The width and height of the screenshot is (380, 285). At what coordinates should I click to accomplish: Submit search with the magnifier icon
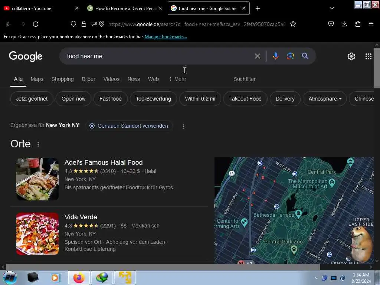305,56
